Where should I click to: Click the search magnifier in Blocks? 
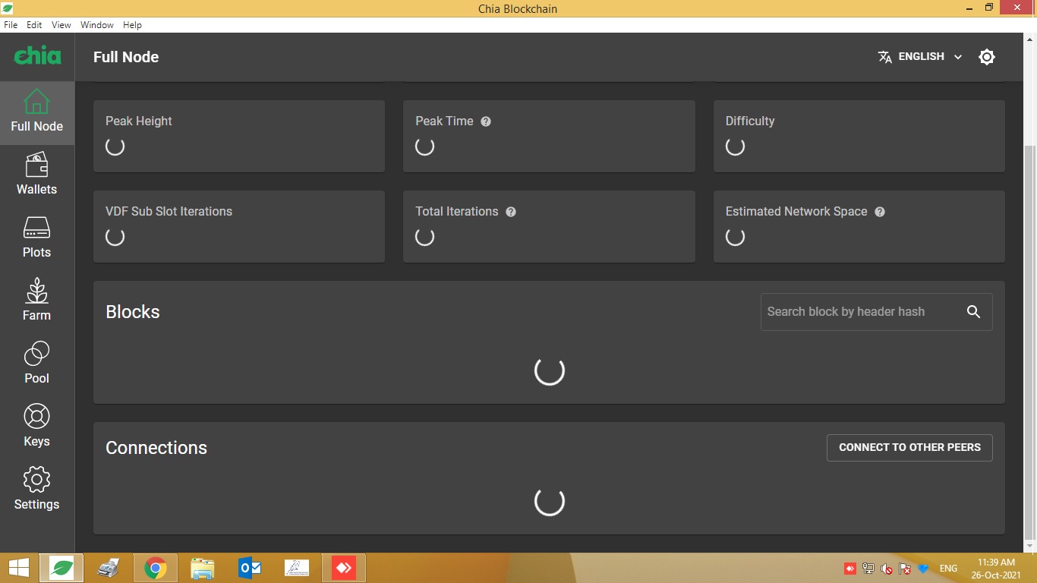click(974, 312)
